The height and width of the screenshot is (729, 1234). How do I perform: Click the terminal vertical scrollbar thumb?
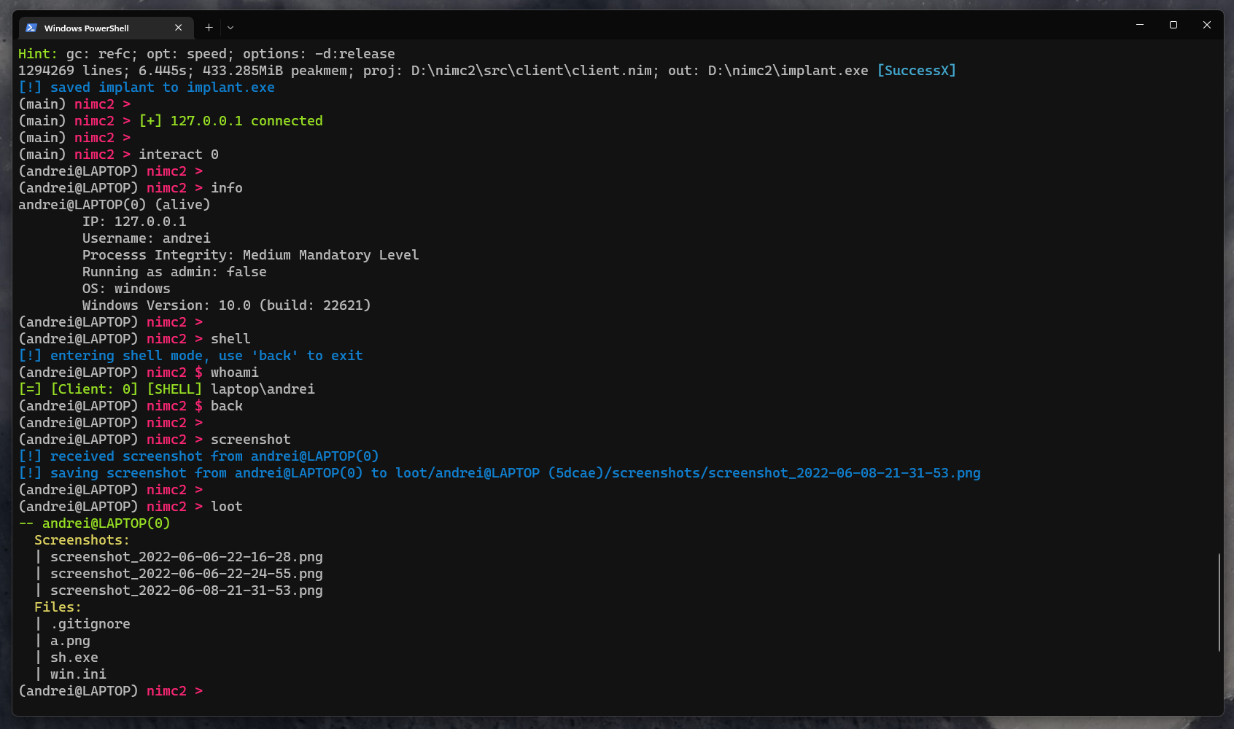point(1219,602)
